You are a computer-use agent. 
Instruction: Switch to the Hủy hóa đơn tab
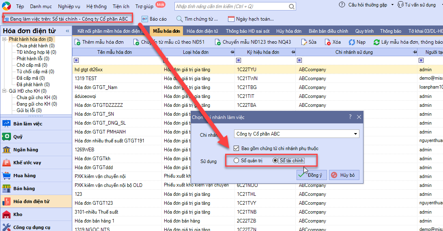[x=289, y=31]
